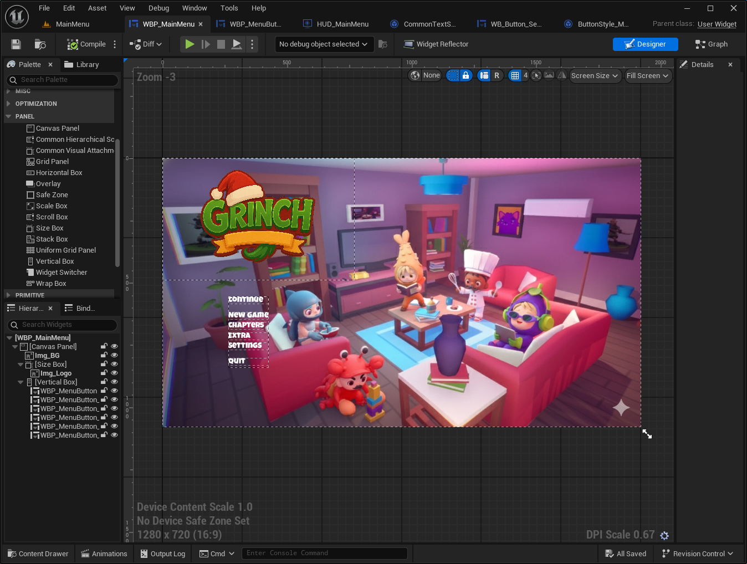Select Canvas Panel in the palette
Viewport: 747px width, 564px height.
pyautogui.click(x=58, y=129)
